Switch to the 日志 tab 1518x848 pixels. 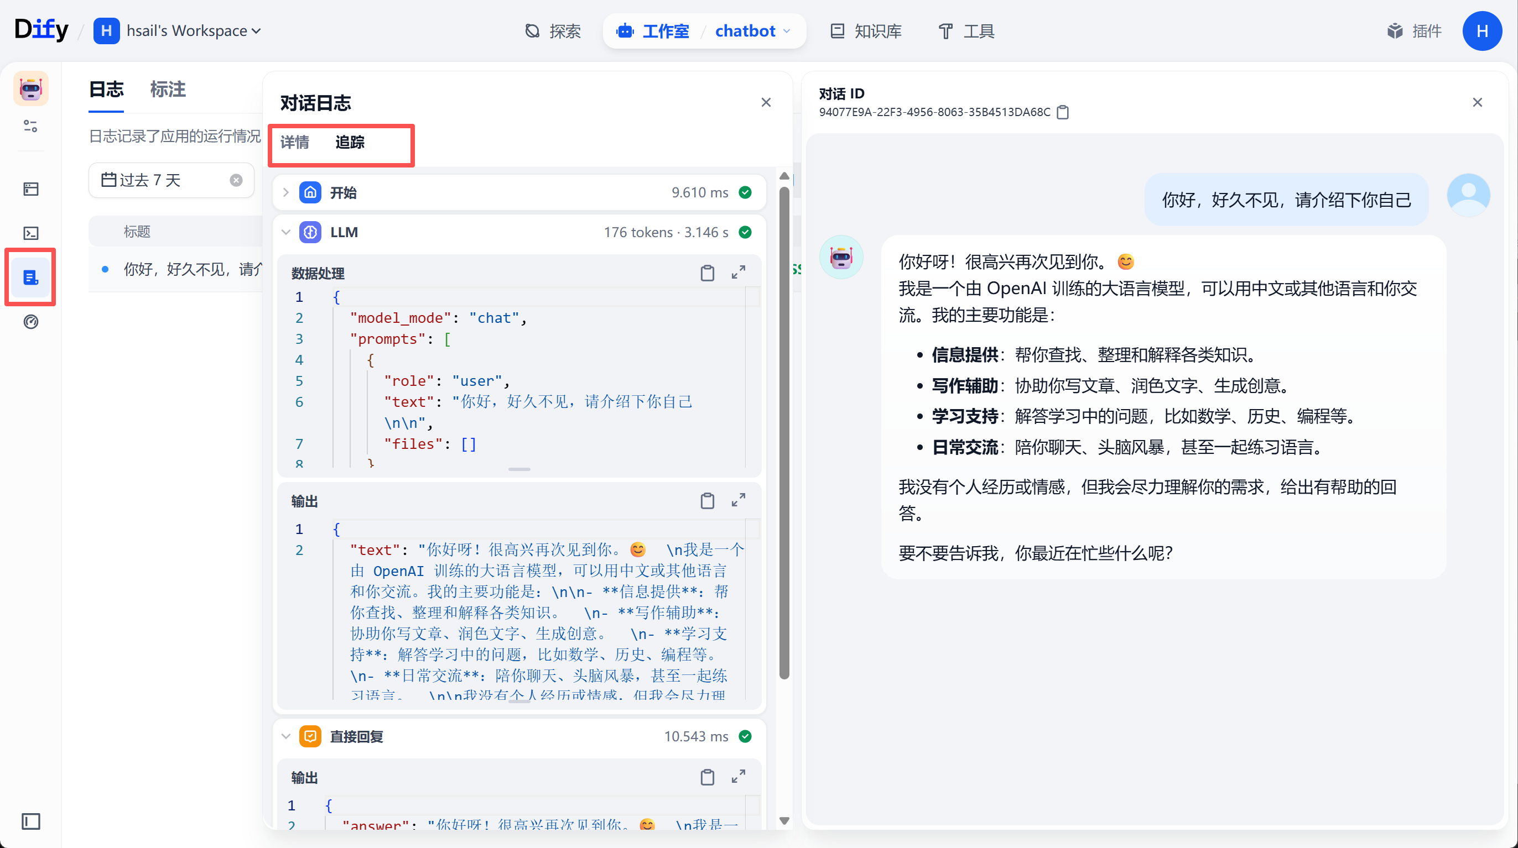point(106,90)
